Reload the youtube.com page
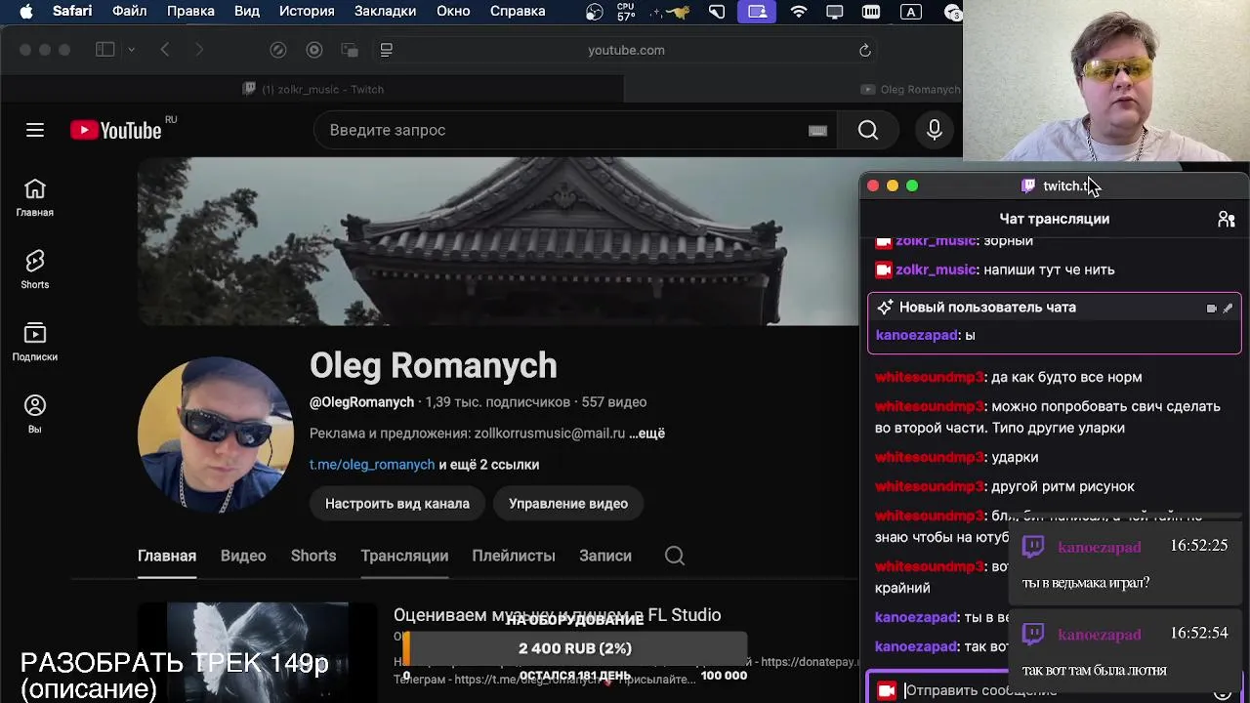1250x703 pixels. click(865, 50)
